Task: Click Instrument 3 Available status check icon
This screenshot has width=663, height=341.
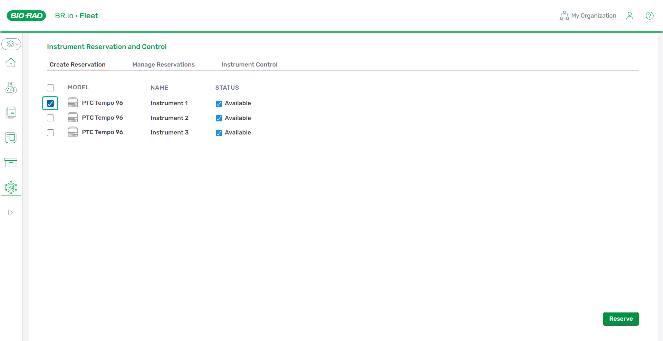Action: (219, 133)
